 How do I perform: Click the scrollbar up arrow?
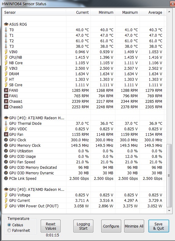click(169, 12)
